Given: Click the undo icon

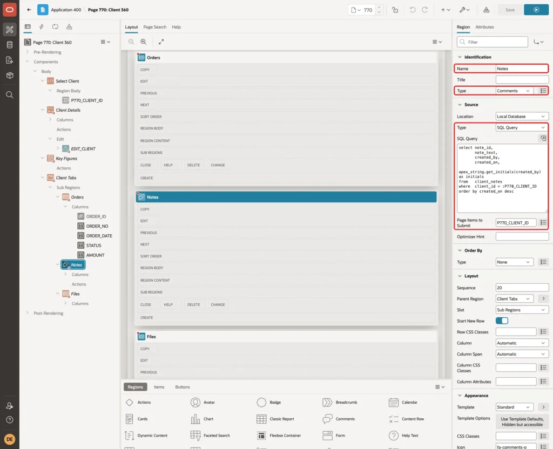Looking at the screenshot, I should click(412, 10).
